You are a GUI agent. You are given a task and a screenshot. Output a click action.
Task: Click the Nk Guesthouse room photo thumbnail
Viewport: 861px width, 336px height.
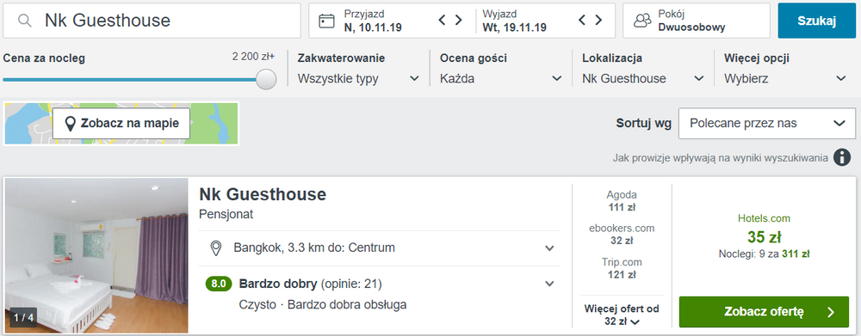(x=96, y=255)
